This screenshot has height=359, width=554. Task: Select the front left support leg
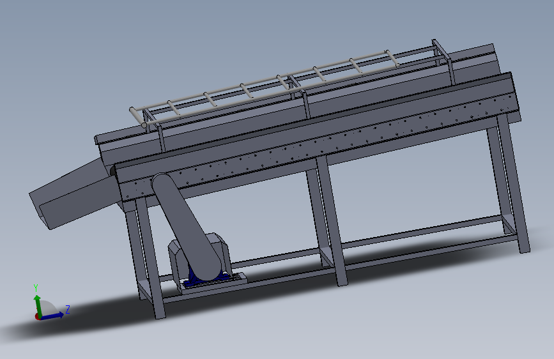tap(150, 258)
